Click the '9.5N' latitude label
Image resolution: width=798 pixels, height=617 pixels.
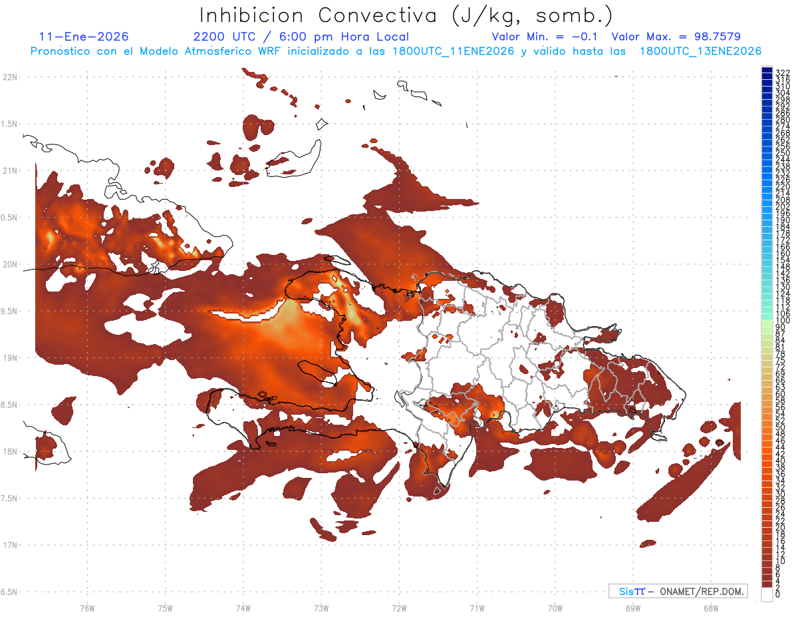pyautogui.click(x=10, y=311)
